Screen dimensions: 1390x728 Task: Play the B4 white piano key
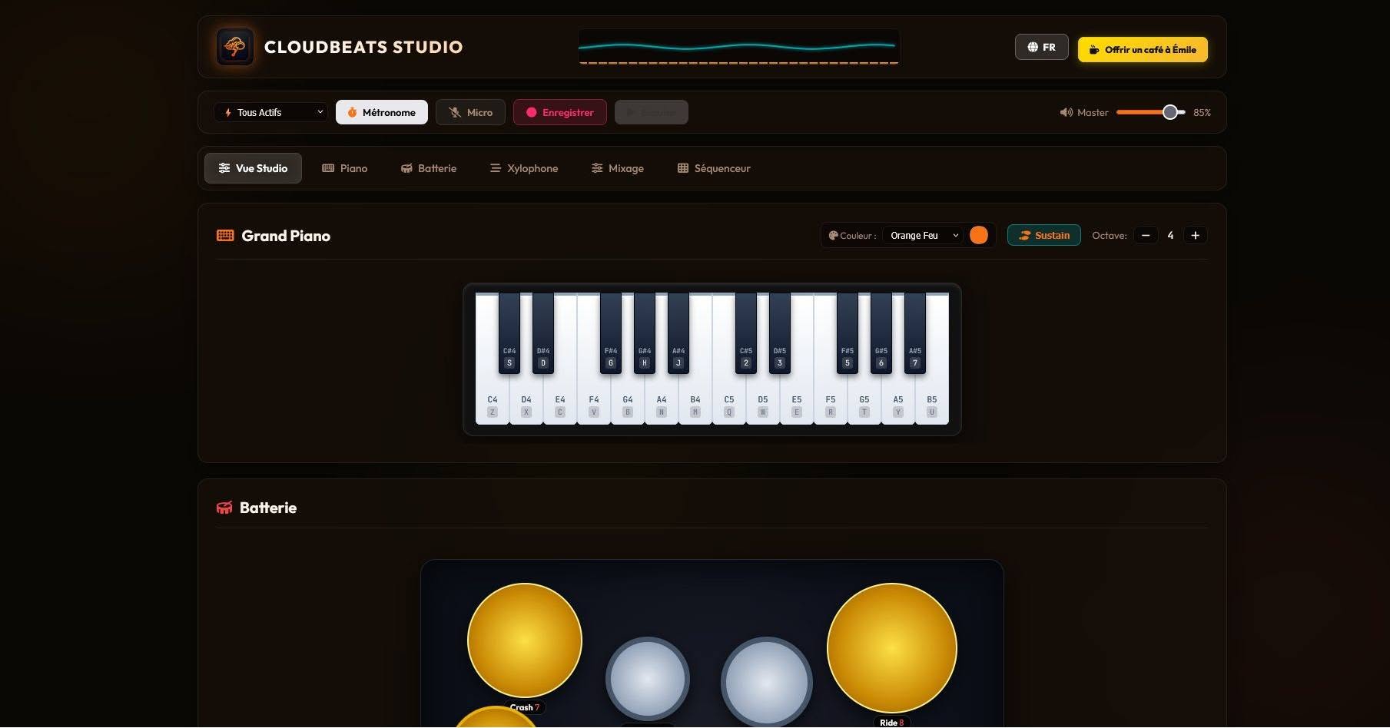(695, 399)
